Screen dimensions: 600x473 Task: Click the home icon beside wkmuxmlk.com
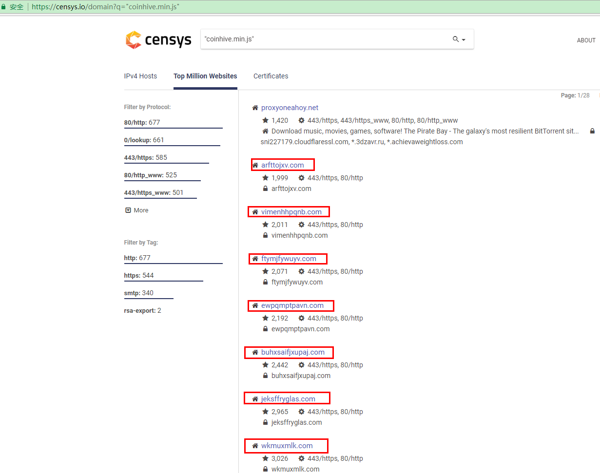pyautogui.click(x=255, y=446)
